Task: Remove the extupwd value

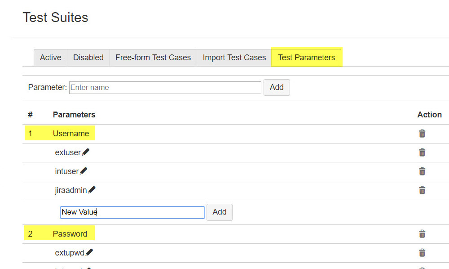Action: [x=422, y=253]
